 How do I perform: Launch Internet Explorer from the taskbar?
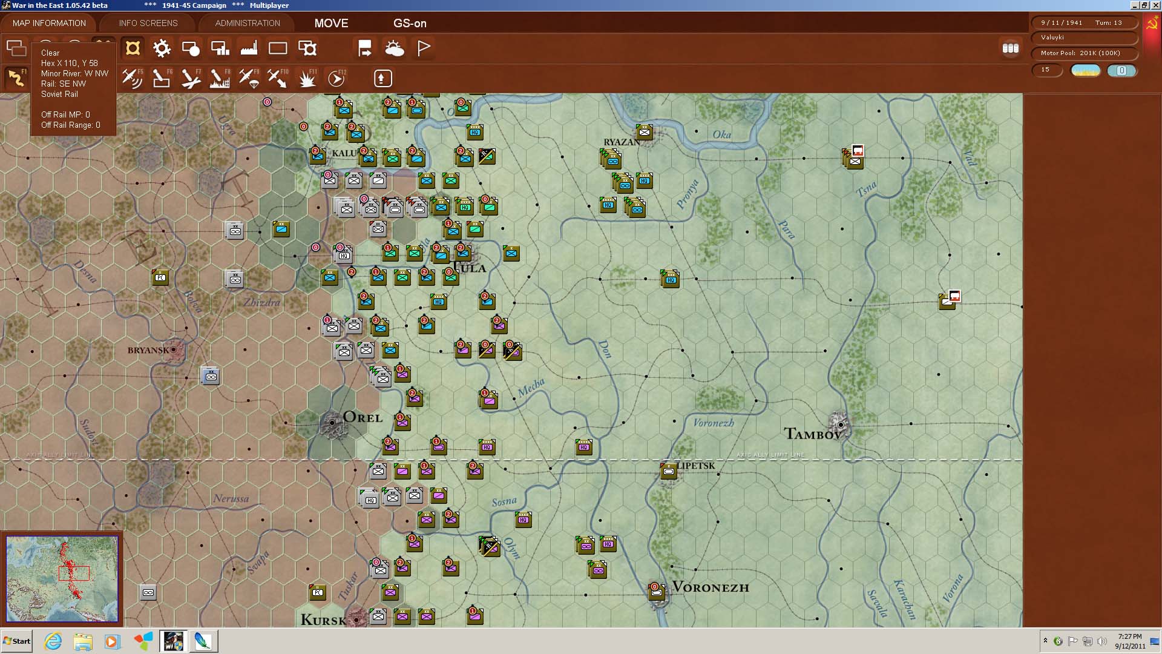53,641
